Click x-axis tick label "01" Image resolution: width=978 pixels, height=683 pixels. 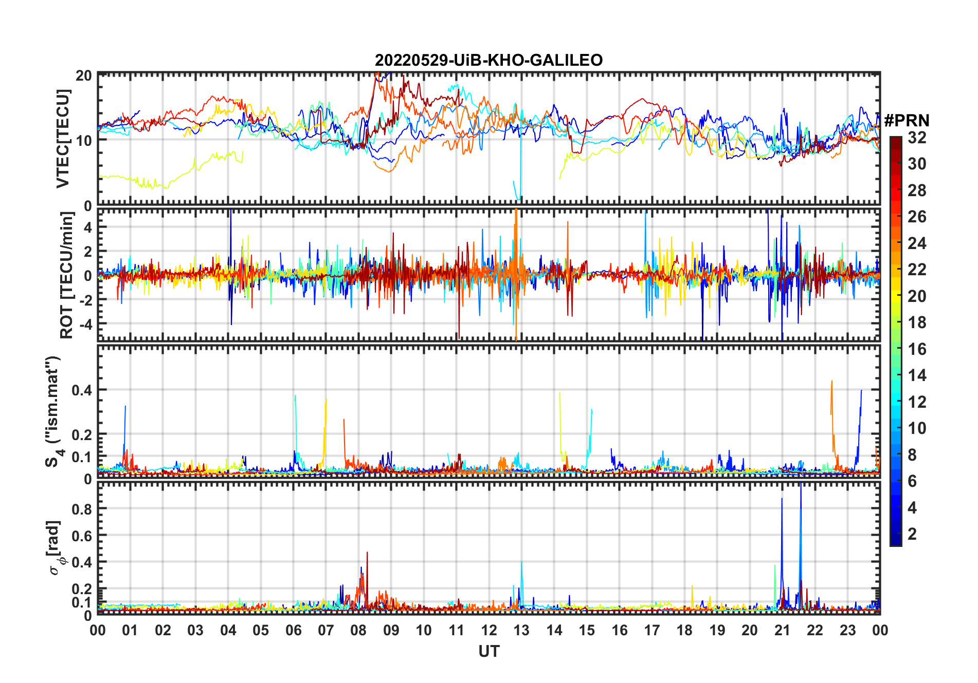point(130,631)
